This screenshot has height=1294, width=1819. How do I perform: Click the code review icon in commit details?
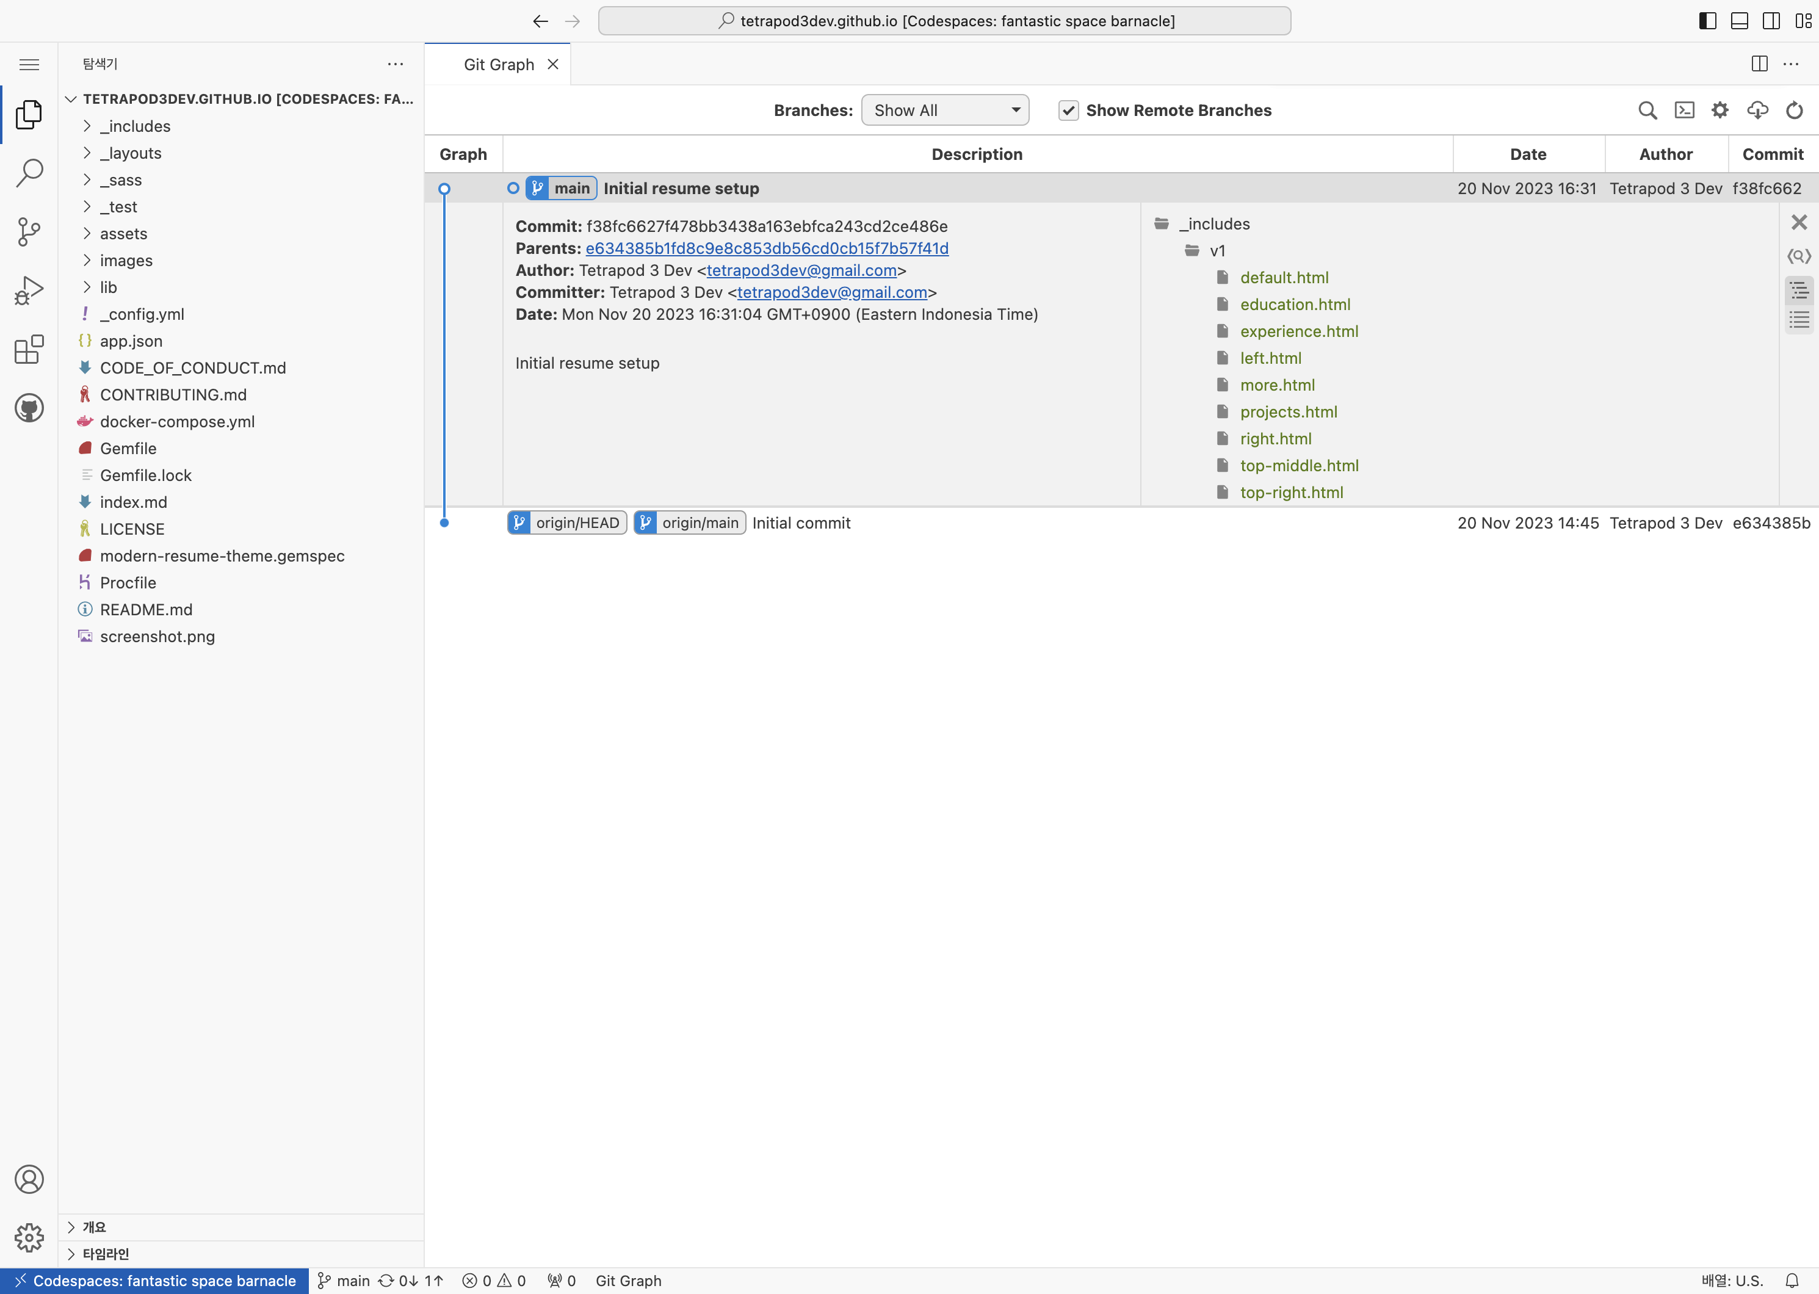1799,256
